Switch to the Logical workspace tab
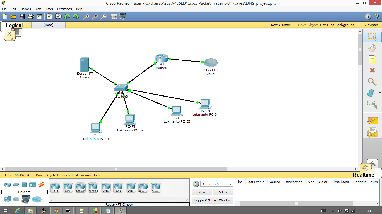The height and width of the screenshot is (214, 382). pos(14,25)
